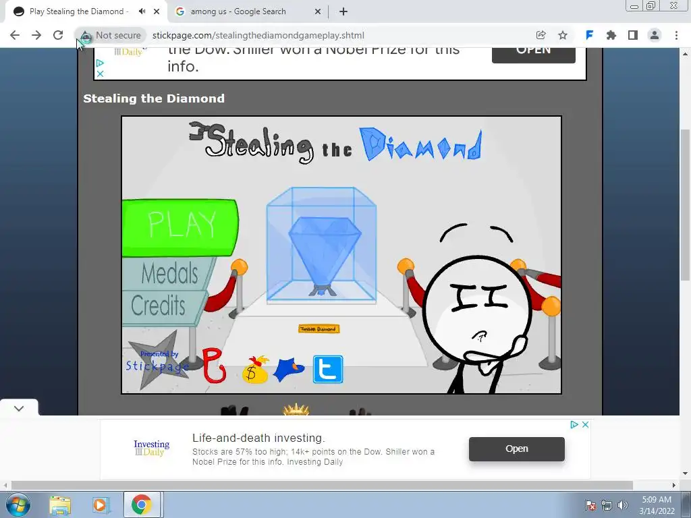Open the Windows Start menu
The image size is (691, 518).
pyautogui.click(x=18, y=505)
